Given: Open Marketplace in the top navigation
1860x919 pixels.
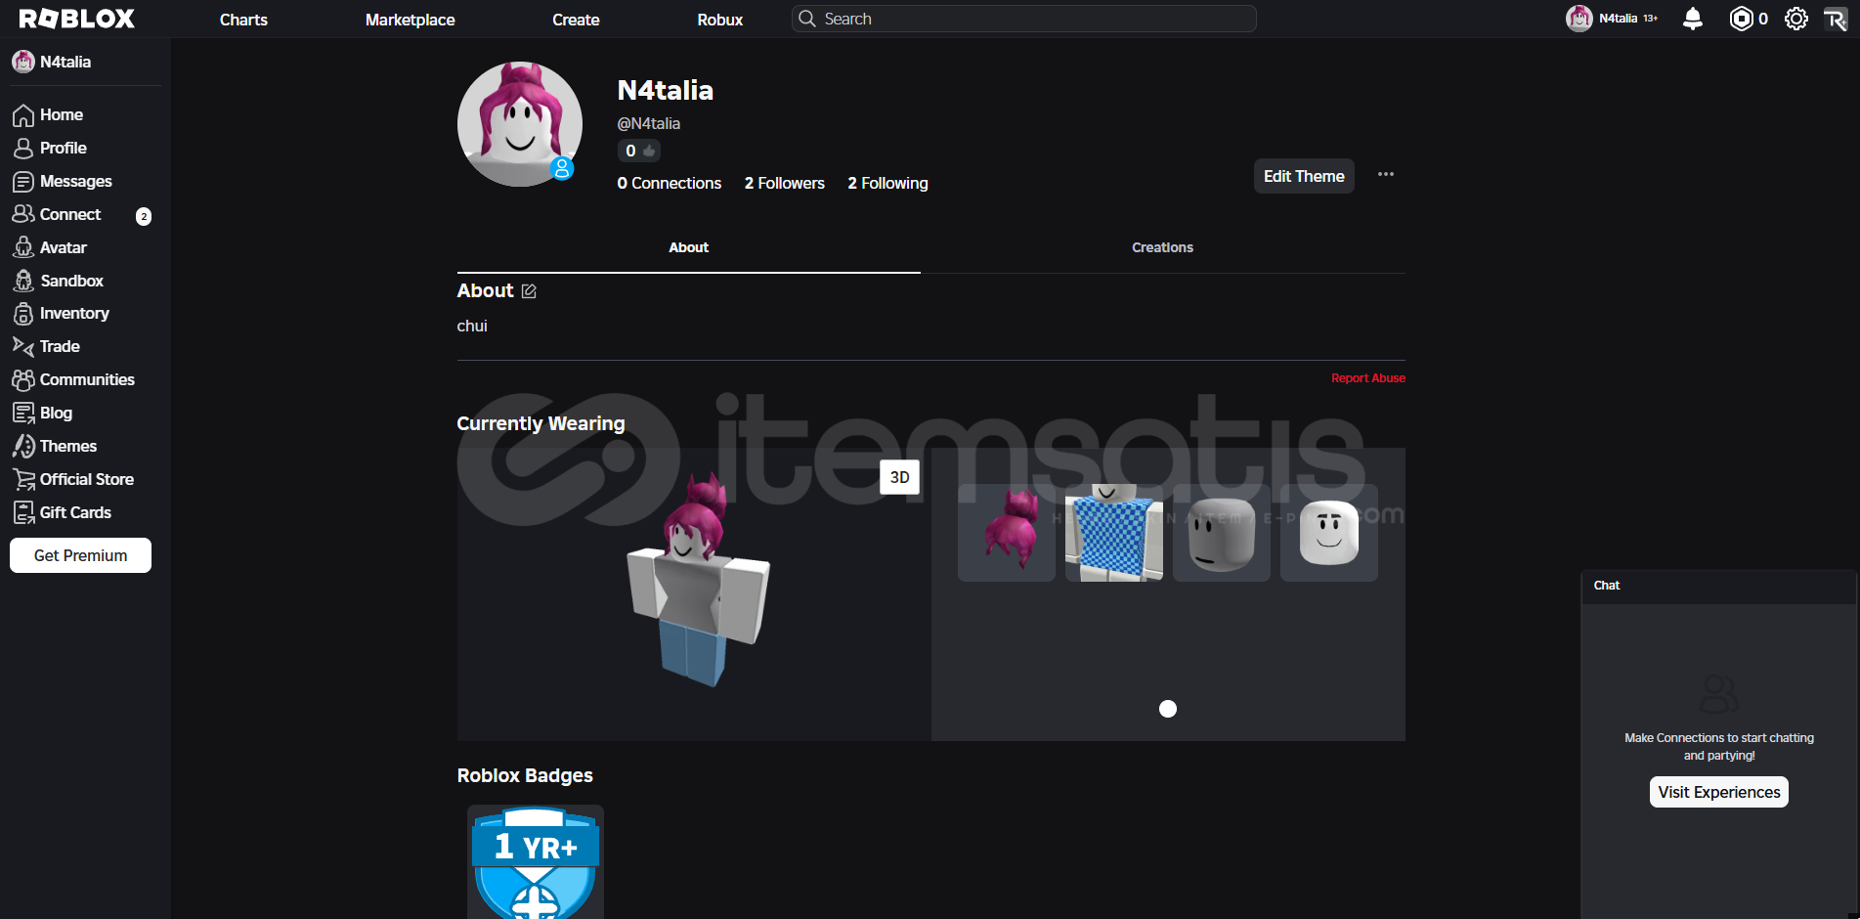Looking at the screenshot, I should click(x=411, y=20).
